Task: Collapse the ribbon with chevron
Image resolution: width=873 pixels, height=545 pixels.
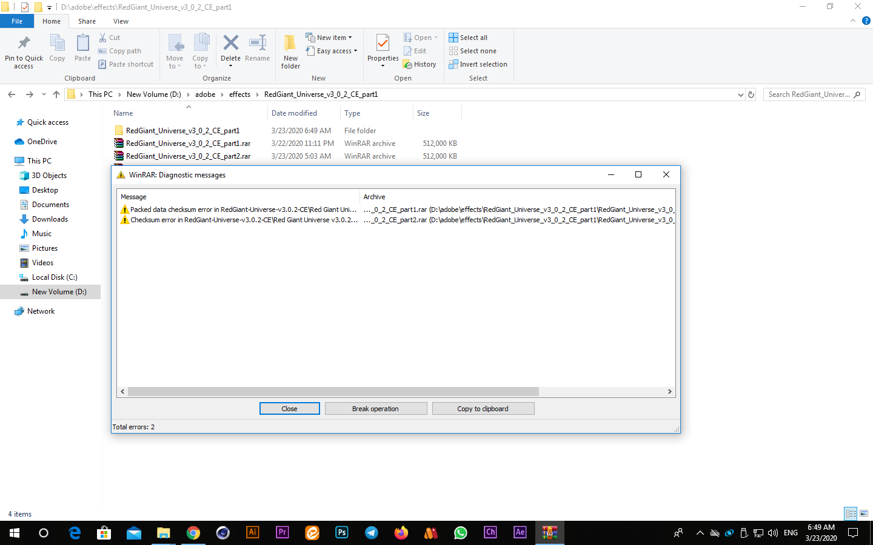Action: tap(853, 21)
